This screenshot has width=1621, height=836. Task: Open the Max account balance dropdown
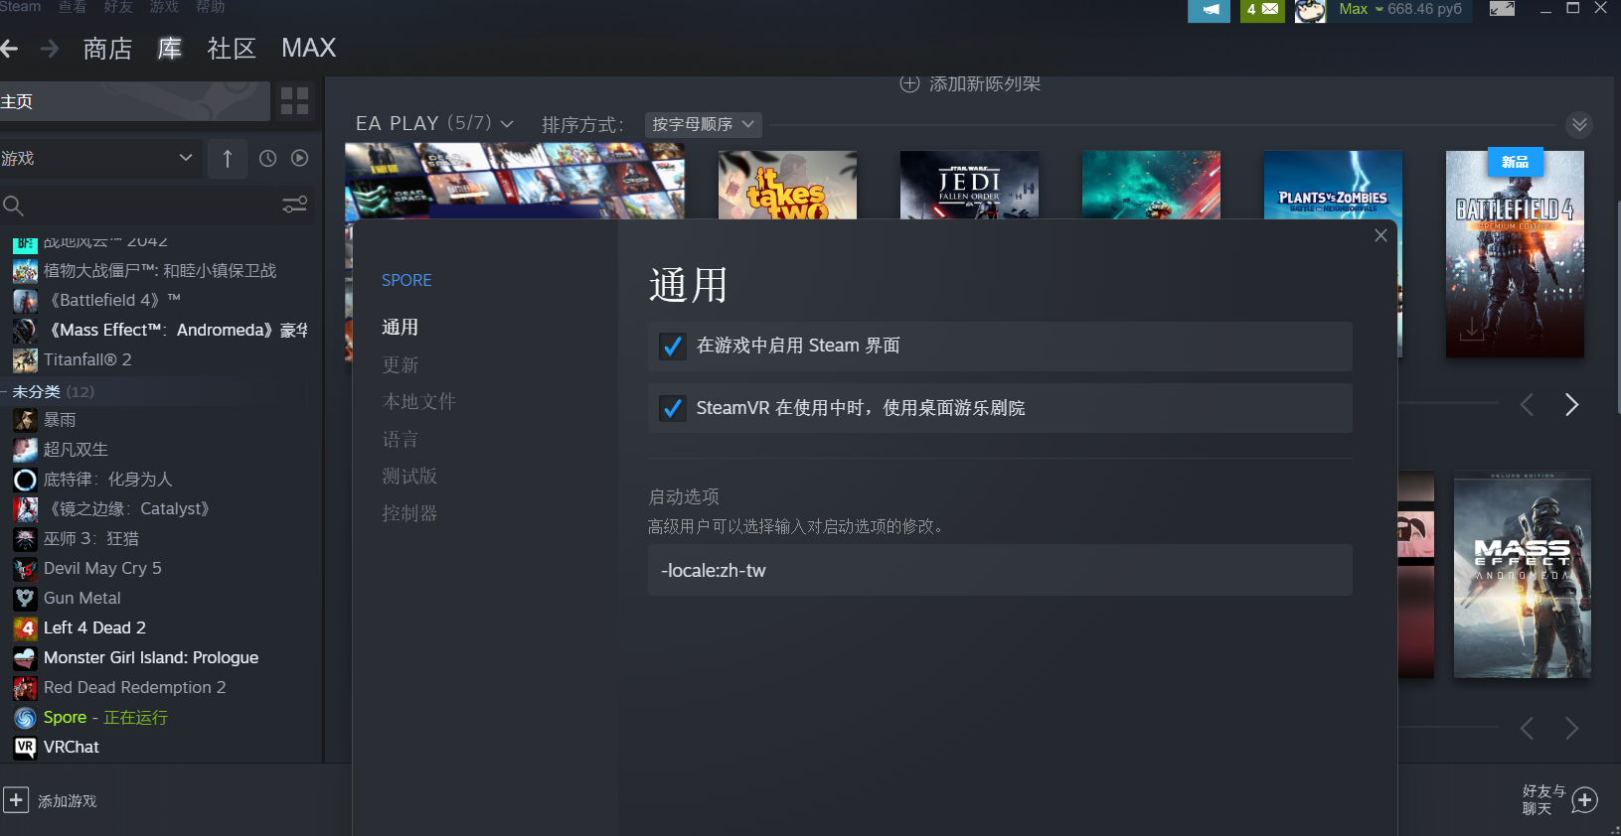1400,9
